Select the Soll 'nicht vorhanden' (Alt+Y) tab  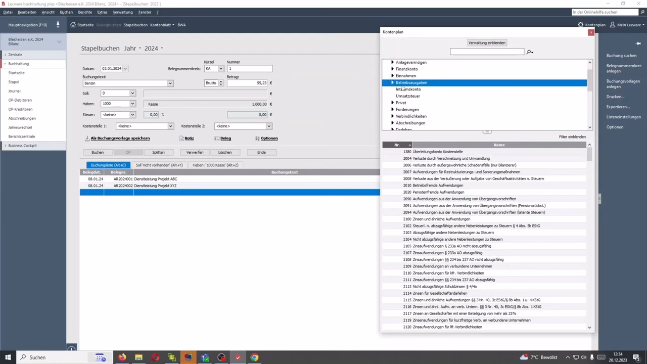click(x=159, y=165)
